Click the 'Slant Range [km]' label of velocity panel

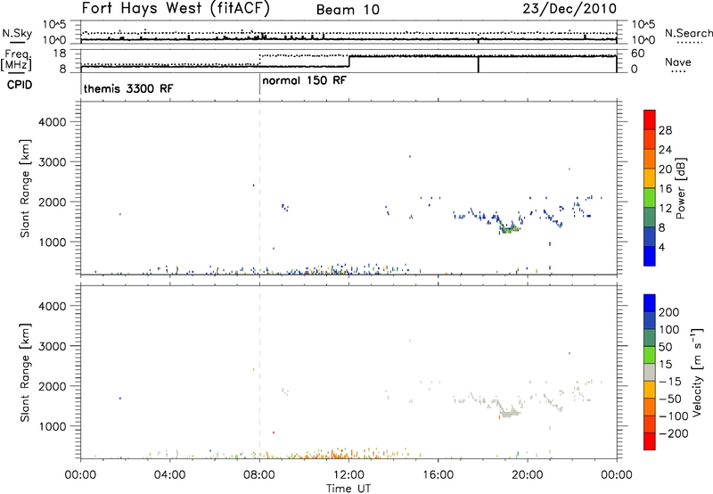click(x=25, y=373)
